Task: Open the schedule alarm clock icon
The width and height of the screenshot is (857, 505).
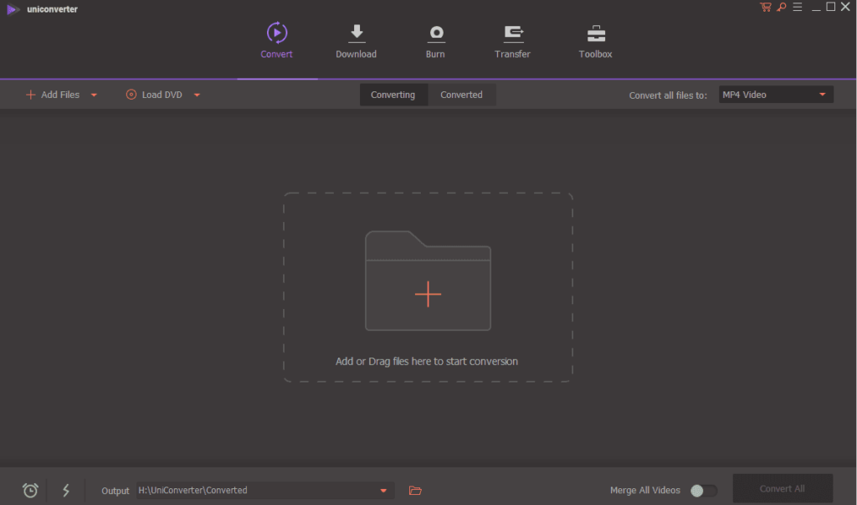Action: coord(31,490)
